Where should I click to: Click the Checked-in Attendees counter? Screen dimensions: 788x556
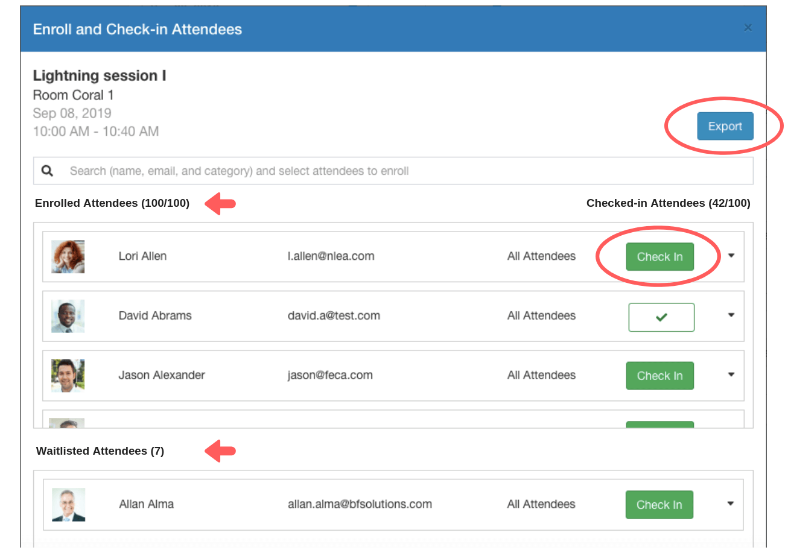(x=668, y=203)
